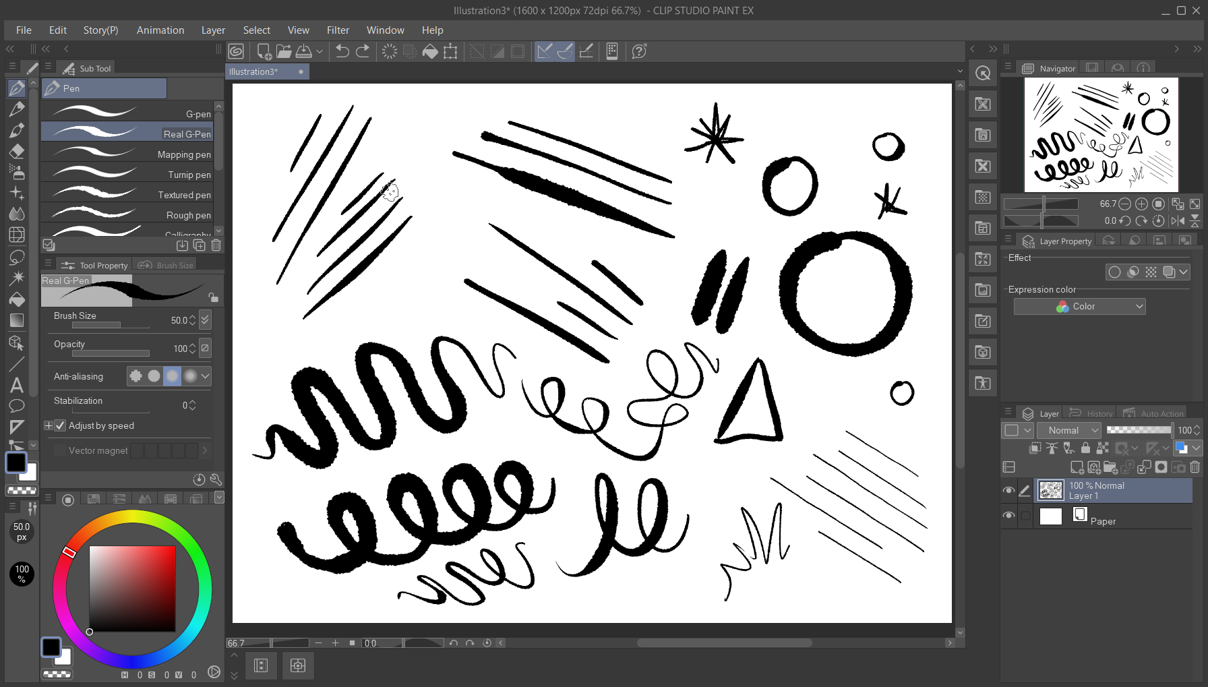Select the Text tool
The width and height of the screenshot is (1208, 687).
[17, 385]
